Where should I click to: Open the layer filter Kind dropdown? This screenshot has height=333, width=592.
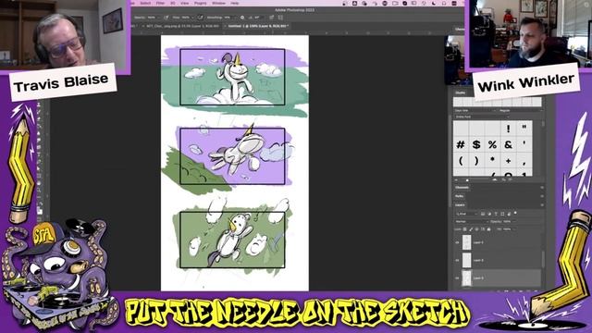467,214
